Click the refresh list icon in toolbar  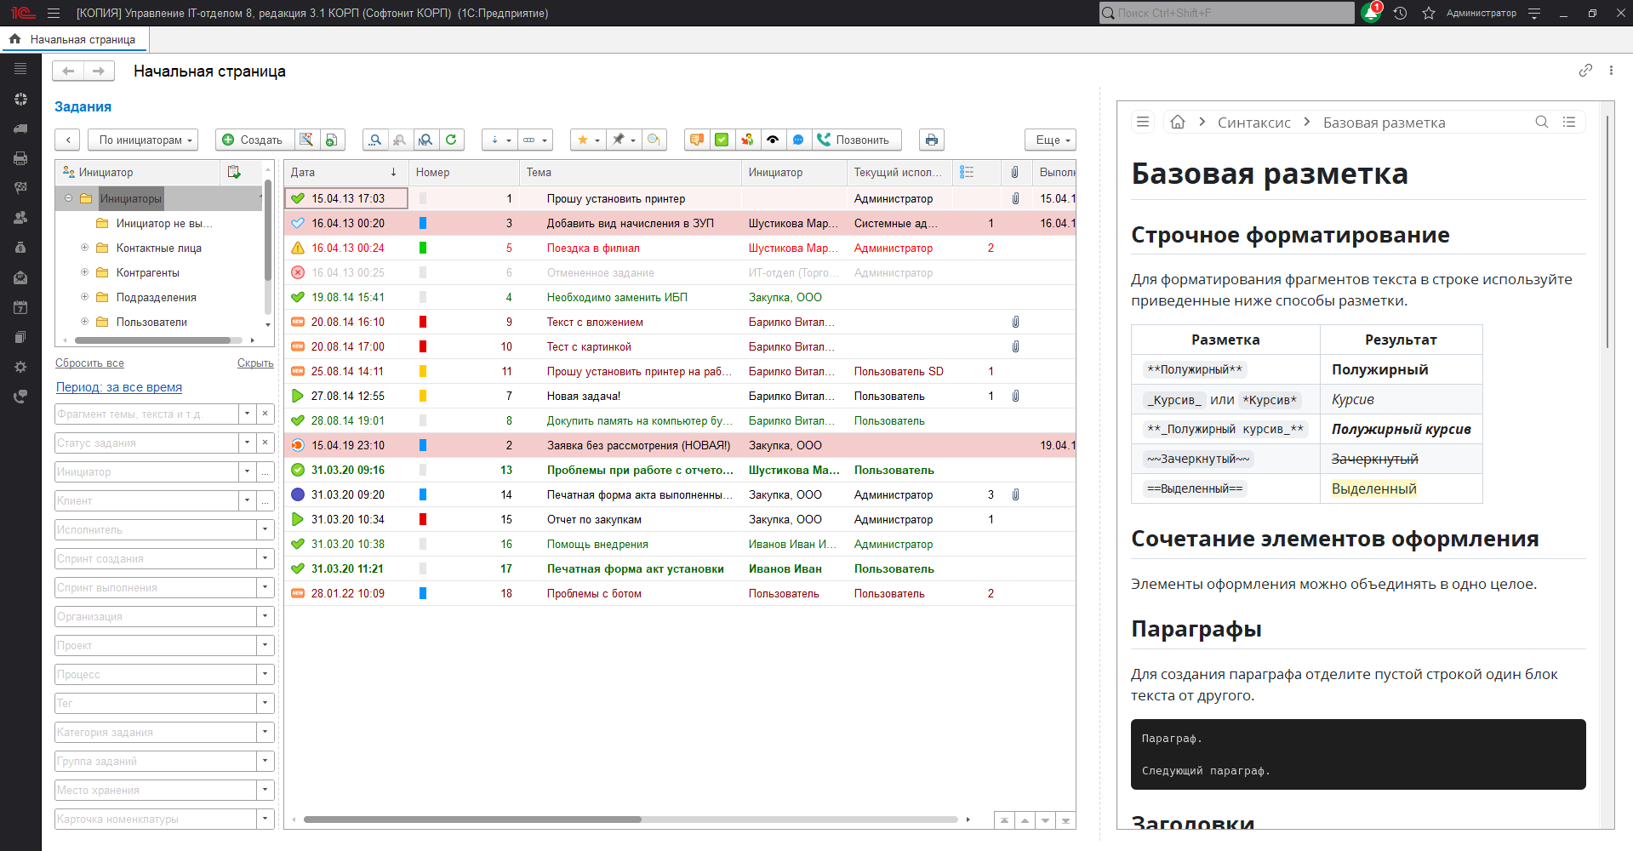point(451,140)
